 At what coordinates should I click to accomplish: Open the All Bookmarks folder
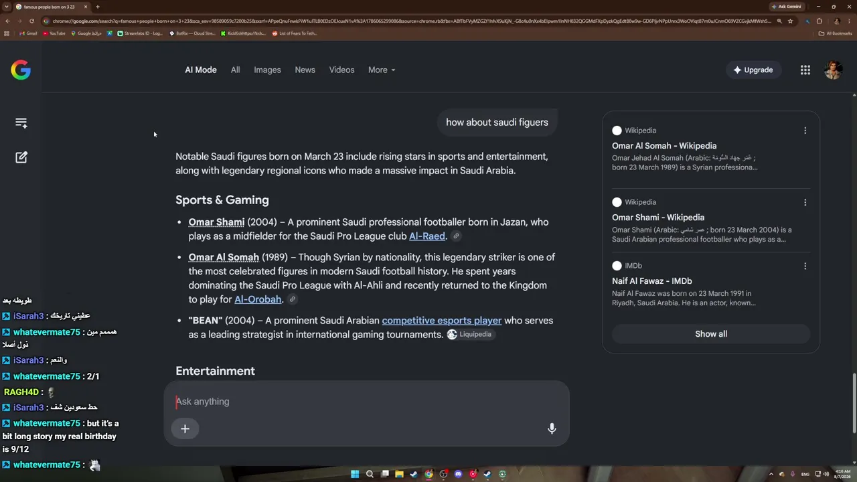click(836, 33)
